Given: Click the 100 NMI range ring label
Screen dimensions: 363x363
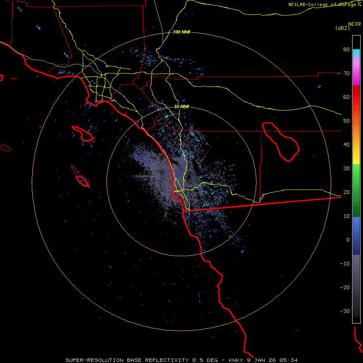Looking at the screenshot, I should pos(181,32).
